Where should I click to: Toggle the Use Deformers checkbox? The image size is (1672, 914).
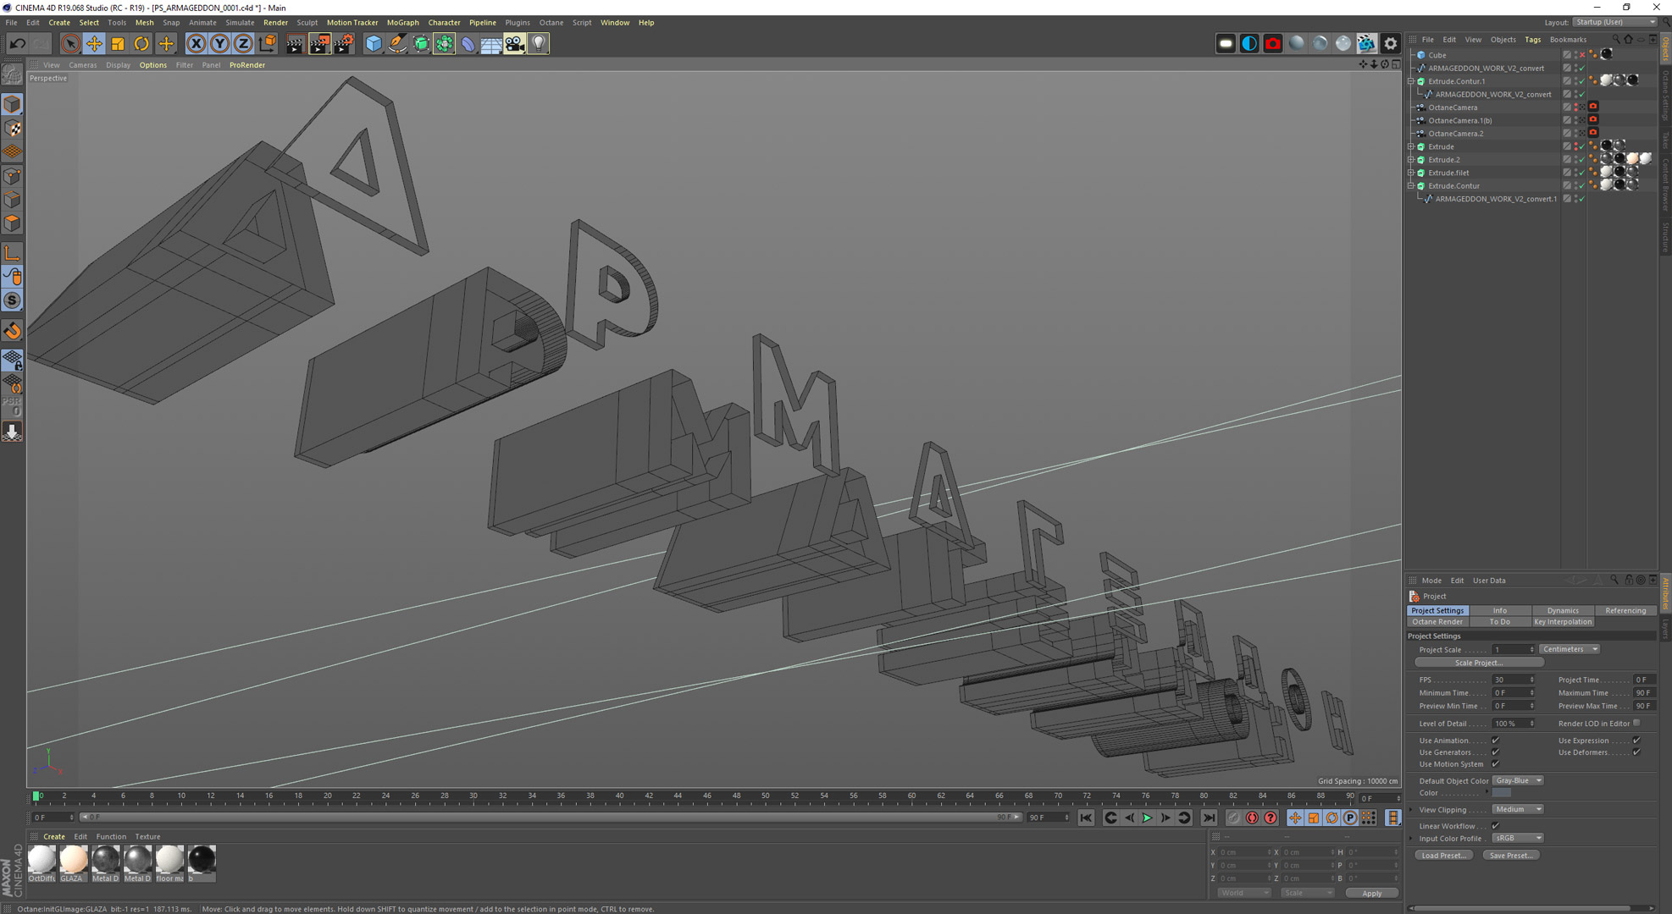[1636, 752]
